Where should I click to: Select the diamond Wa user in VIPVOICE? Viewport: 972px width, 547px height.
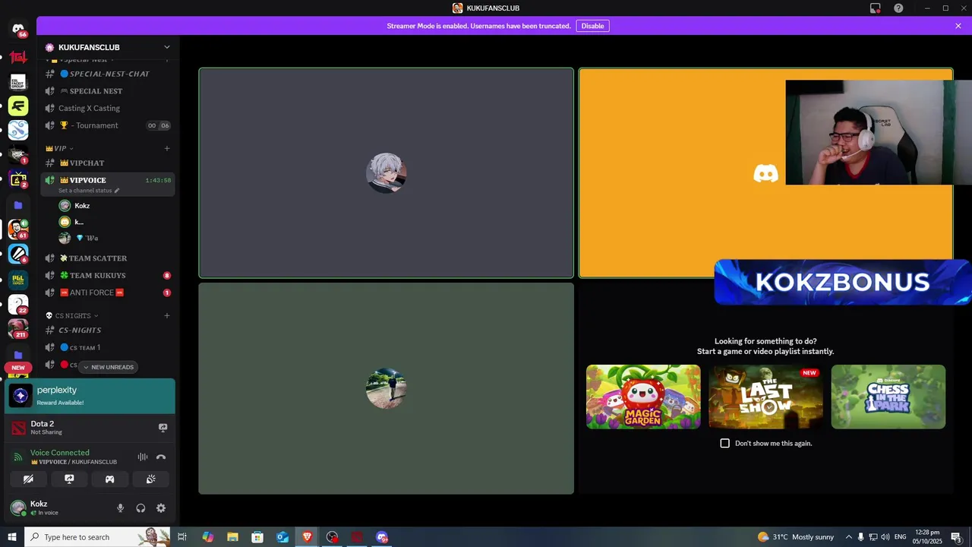pos(114,238)
